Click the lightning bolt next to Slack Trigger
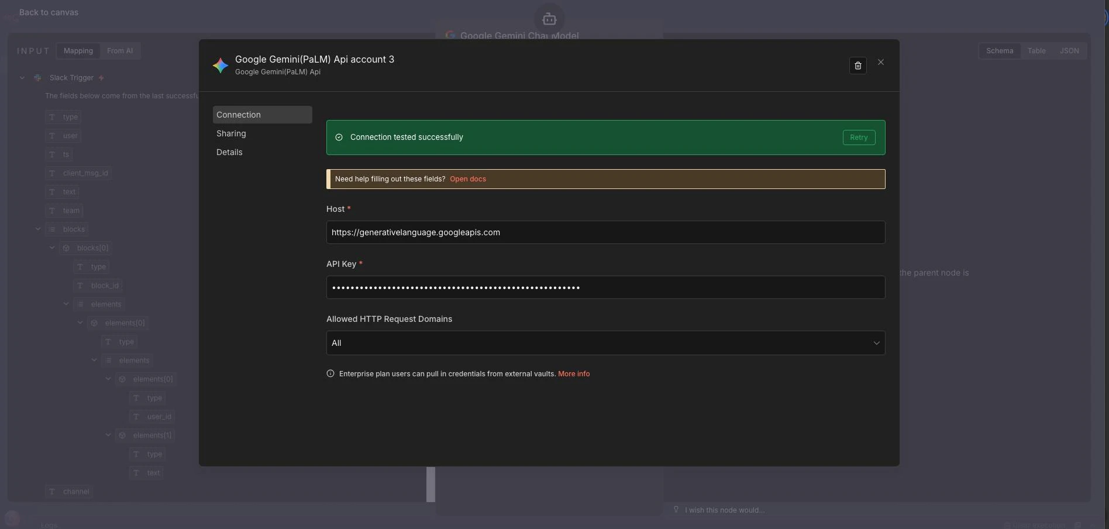 point(101,78)
